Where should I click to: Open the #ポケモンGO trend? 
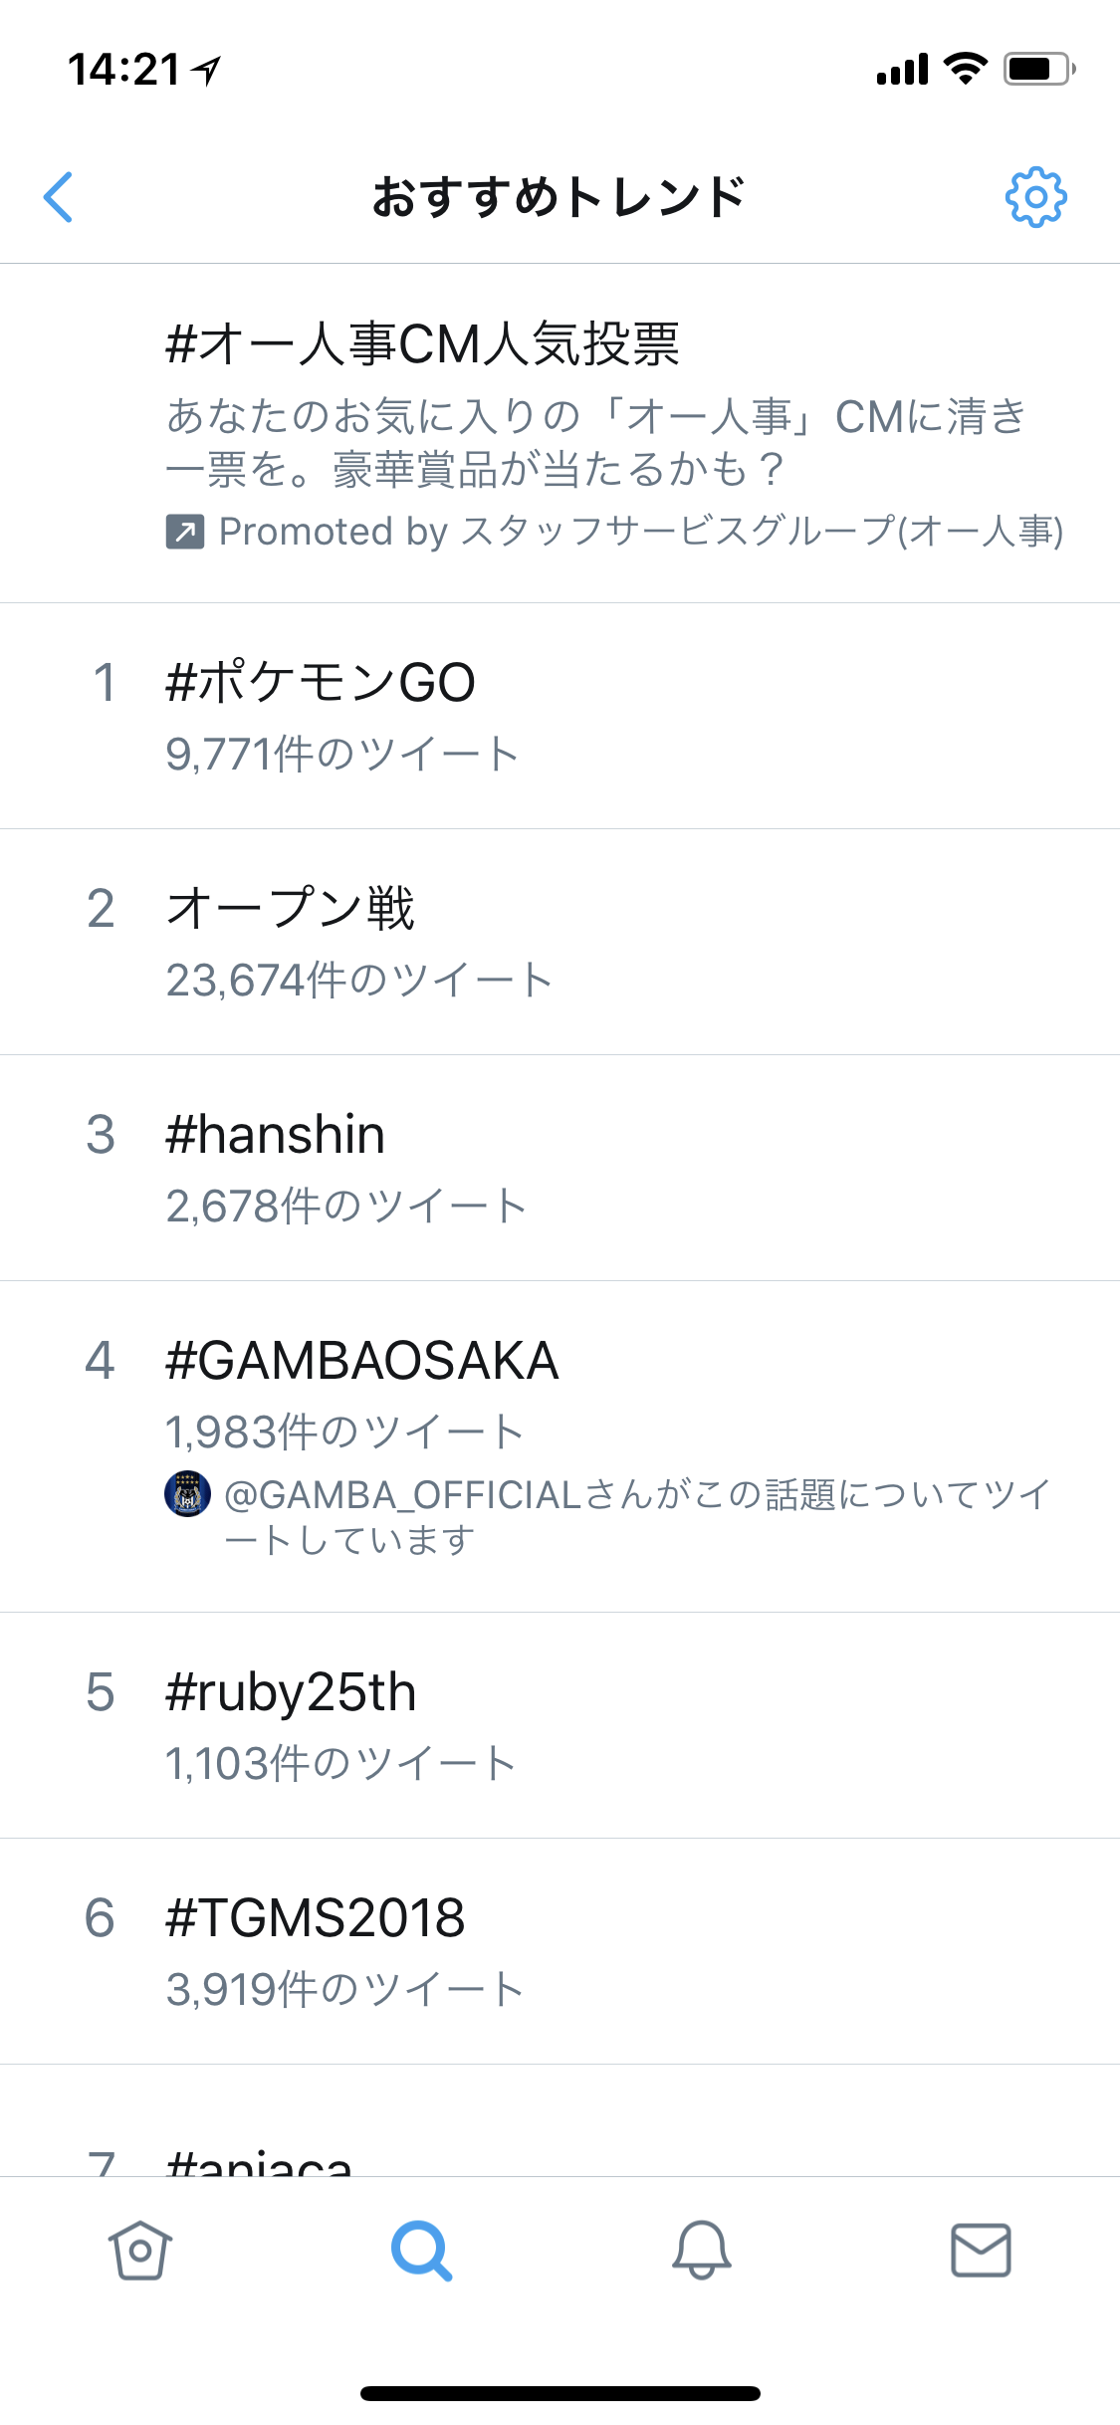[321, 683]
